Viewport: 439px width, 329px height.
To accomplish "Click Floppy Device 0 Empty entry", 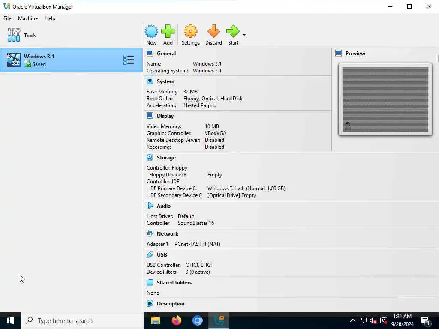I will [215, 175].
